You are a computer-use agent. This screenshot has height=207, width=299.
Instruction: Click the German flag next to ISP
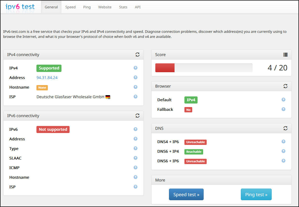[x=108, y=97]
